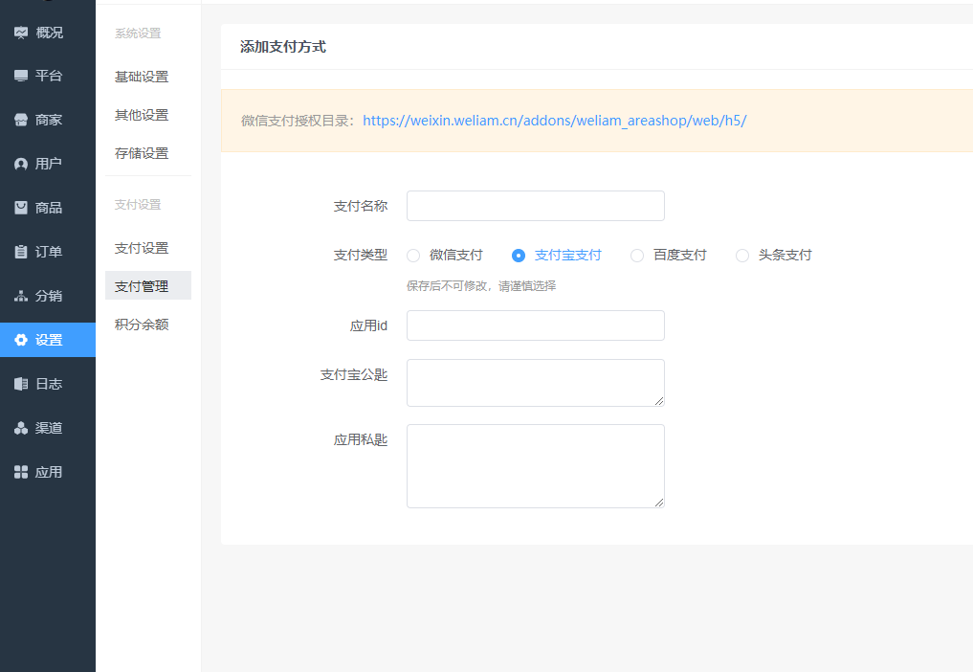Go to 平台 in the main sidebar
973x672 pixels.
48,76
